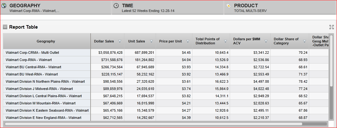
Task: Sort by the Geography column header
Action: coord(46,41)
